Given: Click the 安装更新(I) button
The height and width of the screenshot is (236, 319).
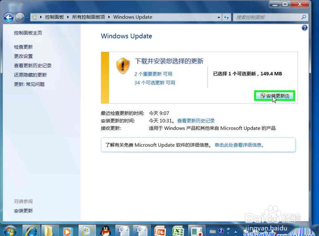Looking at the screenshot, I should pos(274,96).
